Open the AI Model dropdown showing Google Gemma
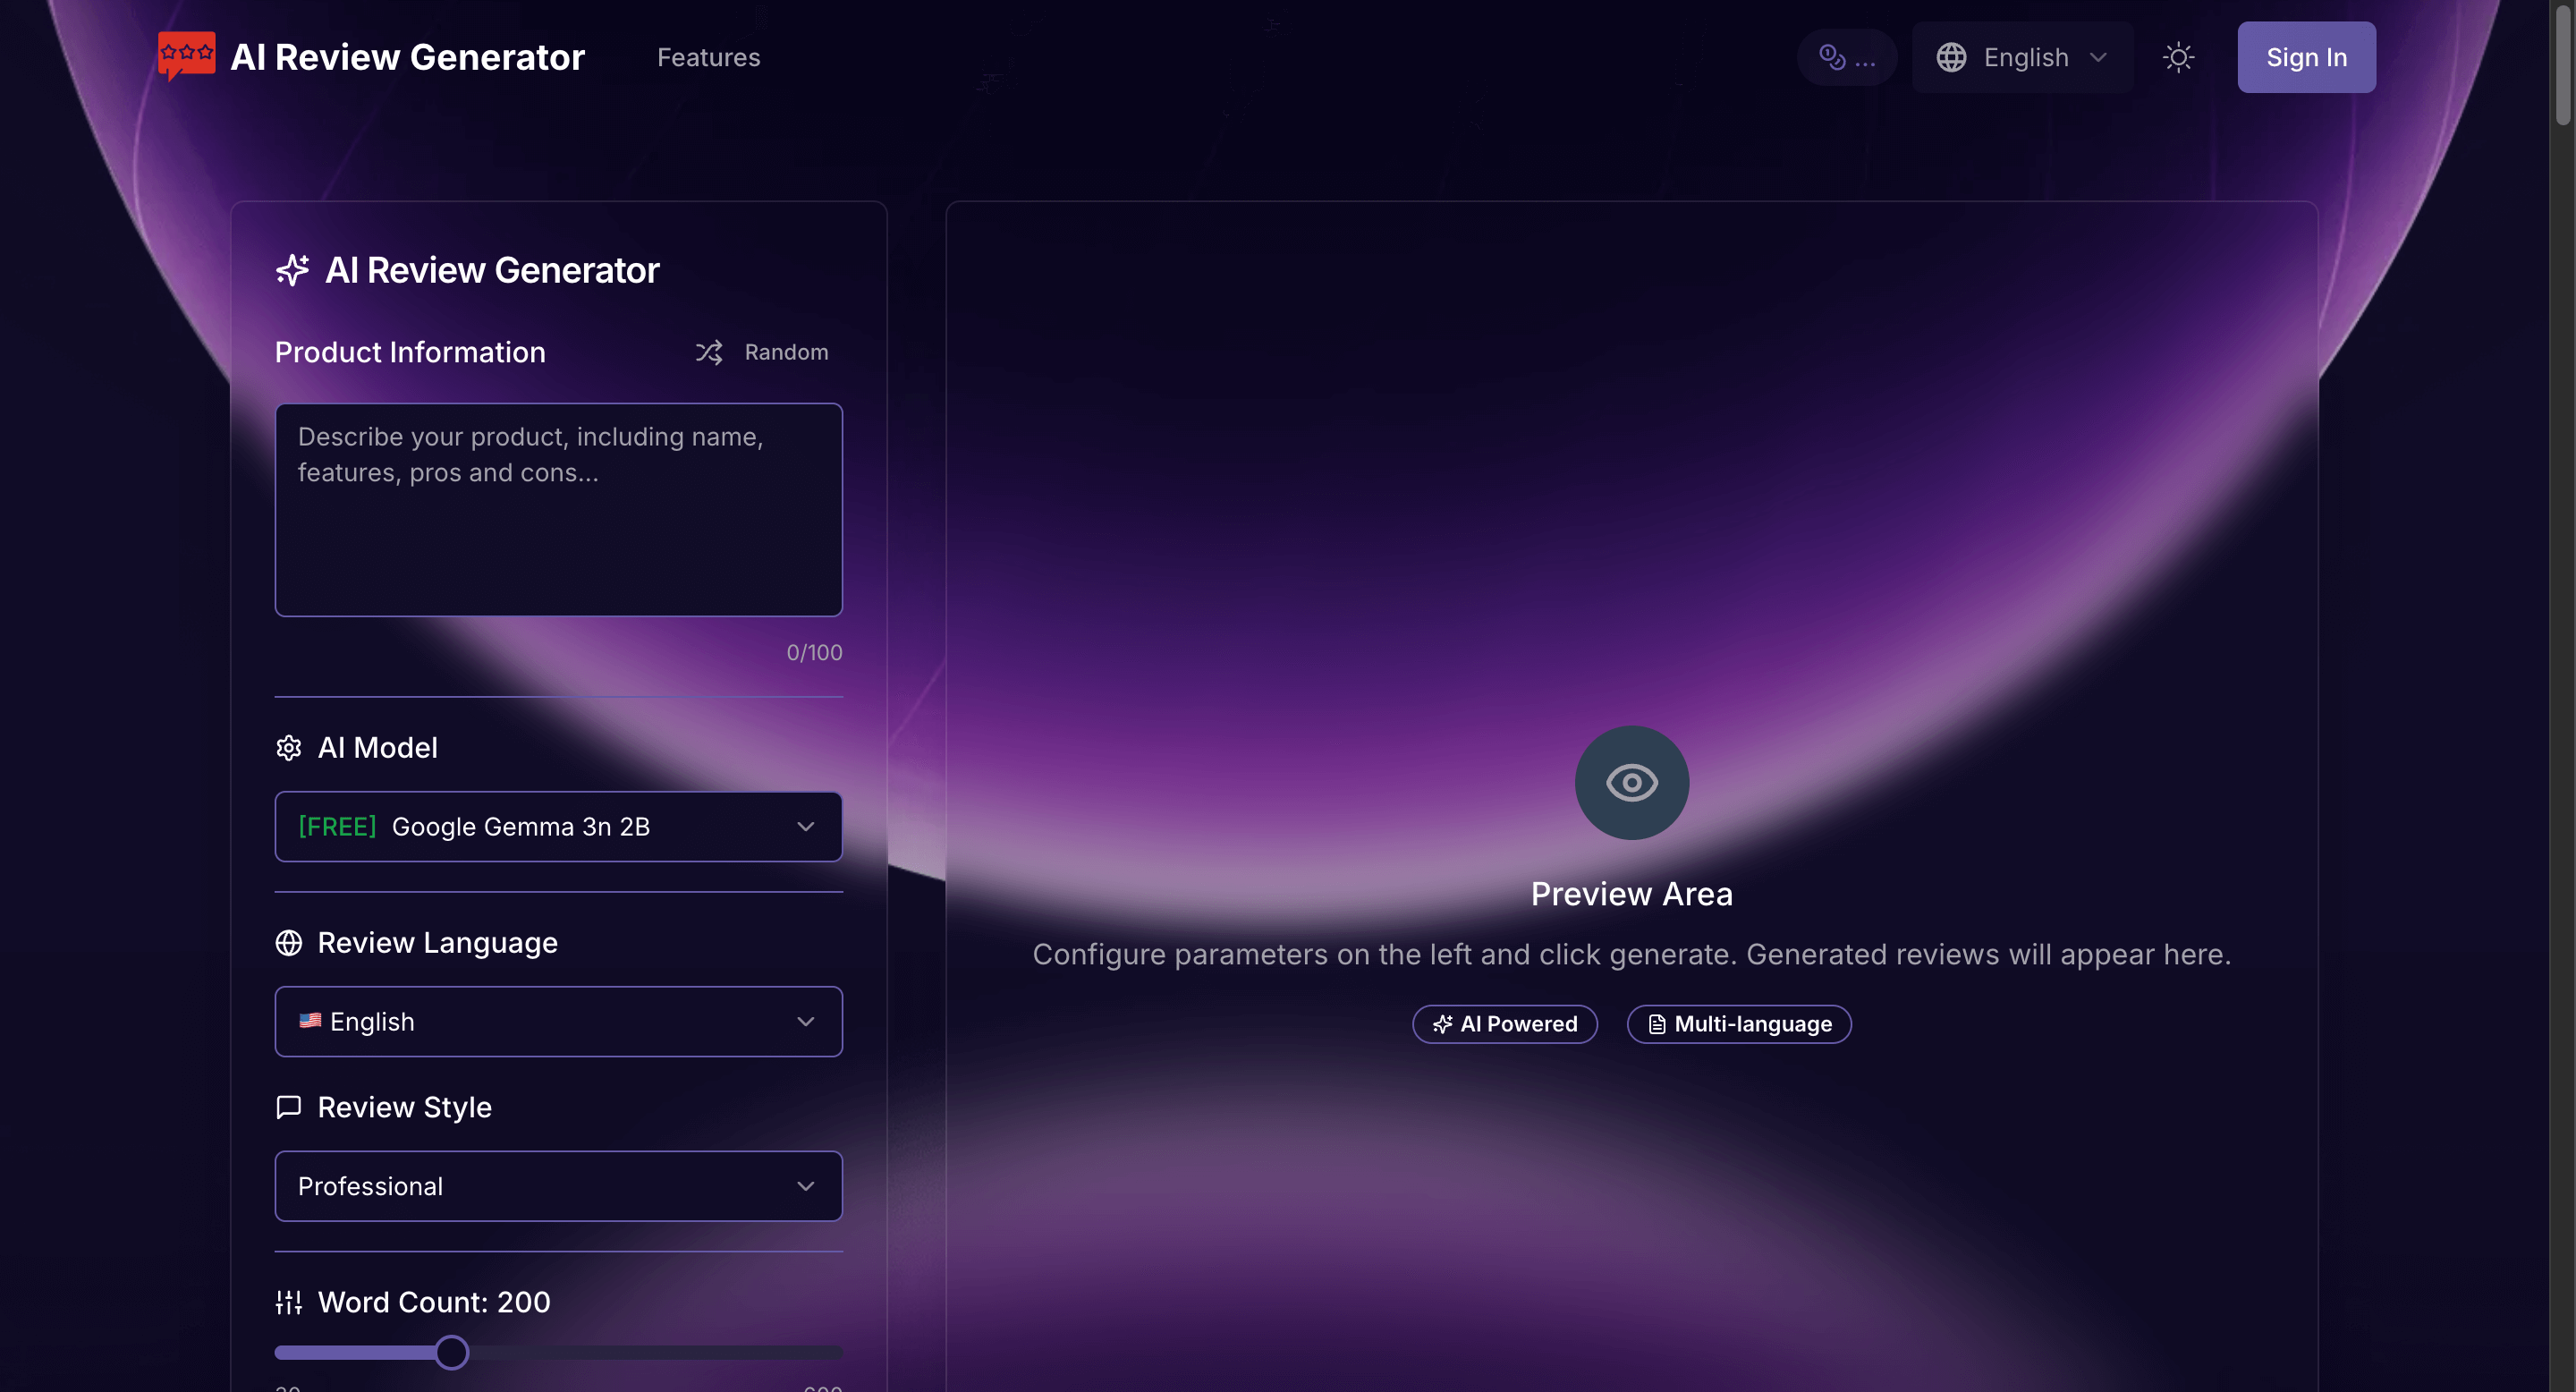 point(558,827)
